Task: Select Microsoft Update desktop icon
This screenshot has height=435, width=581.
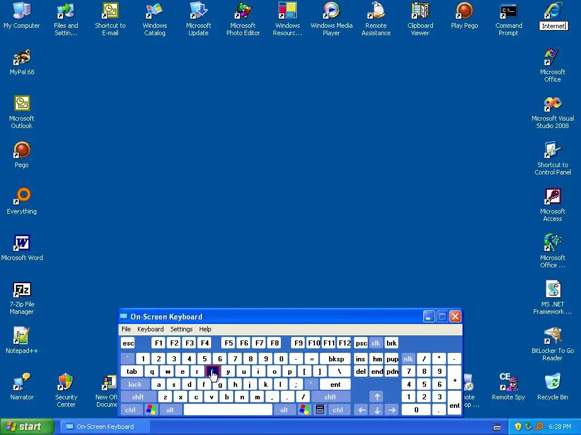Action: (199, 19)
